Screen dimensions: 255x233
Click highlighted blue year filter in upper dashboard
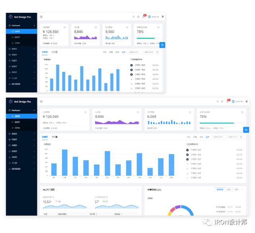tap(124, 52)
